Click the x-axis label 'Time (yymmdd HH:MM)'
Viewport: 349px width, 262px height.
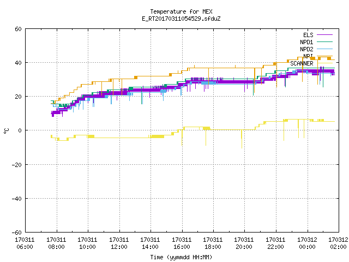click(x=181, y=257)
